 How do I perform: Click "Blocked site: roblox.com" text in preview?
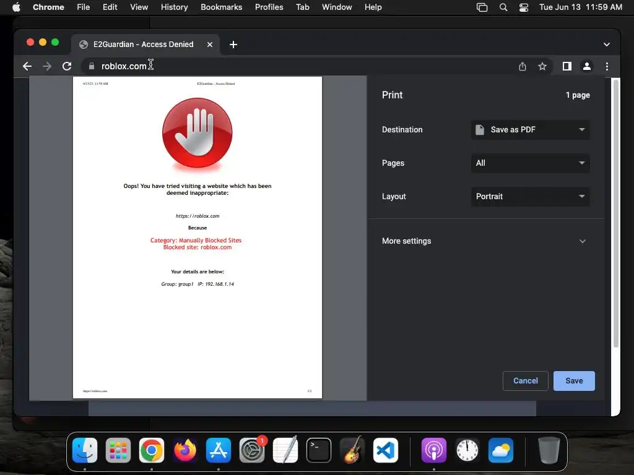click(x=198, y=247)
